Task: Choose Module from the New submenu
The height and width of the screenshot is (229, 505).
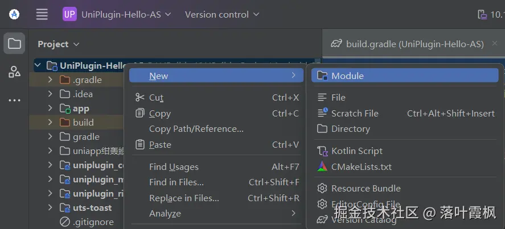Action: (x=347, y=76)
